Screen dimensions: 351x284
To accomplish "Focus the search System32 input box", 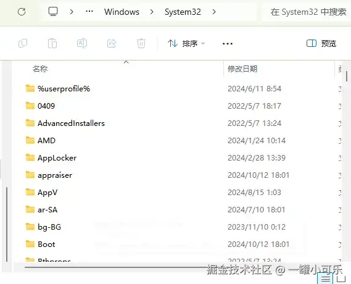I will click(x=306, y=12).
